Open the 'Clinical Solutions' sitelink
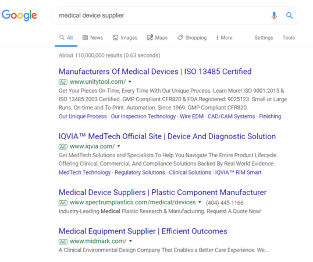This screenshot has height=262, width=313. [190, 172]
